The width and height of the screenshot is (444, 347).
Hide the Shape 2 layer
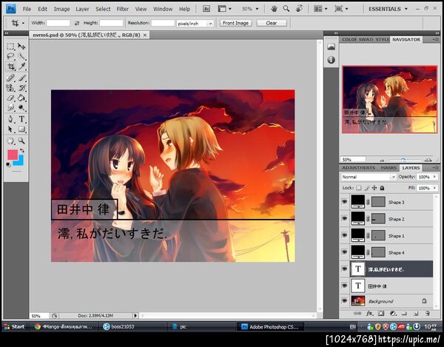pyautogui.click(x=344, y=218)
